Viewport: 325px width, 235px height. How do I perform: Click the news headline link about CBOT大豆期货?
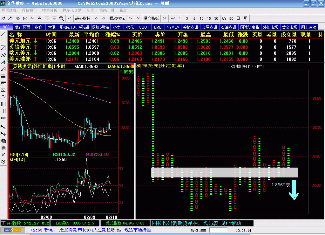[x=105, y=230]
